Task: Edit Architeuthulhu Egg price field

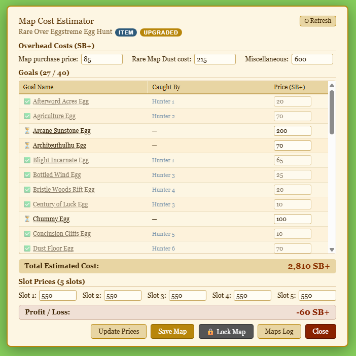Action: point(293,146)
